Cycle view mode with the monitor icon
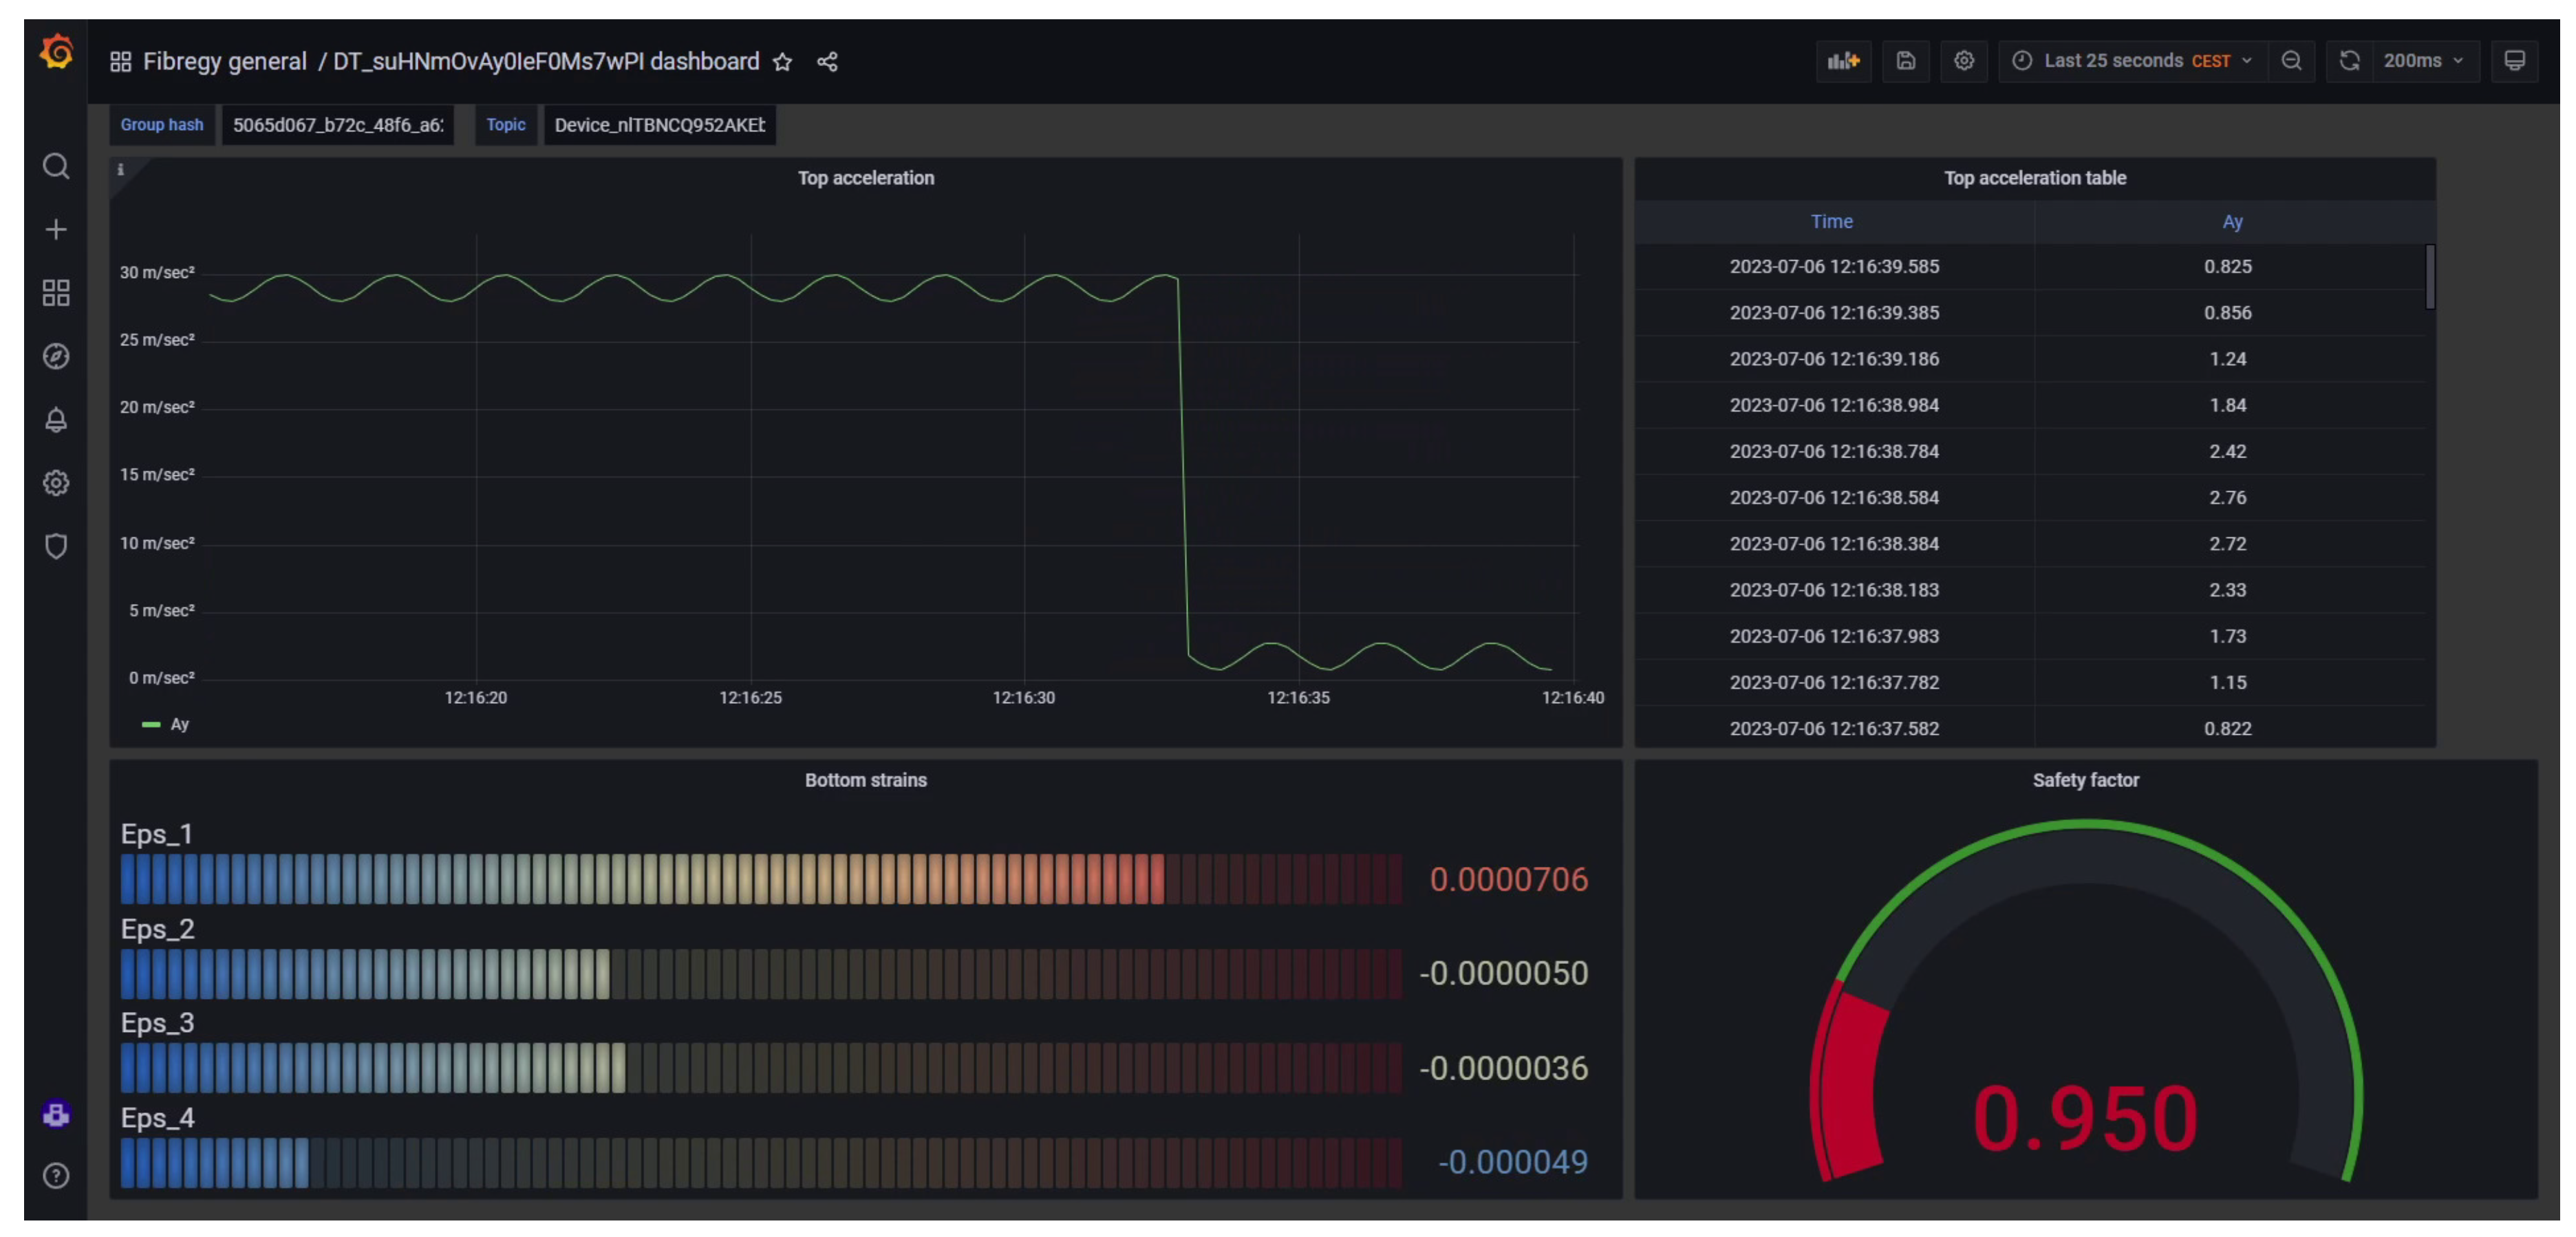Viewport: 2576px width, 1237px height. click(x=2513, y=61)
